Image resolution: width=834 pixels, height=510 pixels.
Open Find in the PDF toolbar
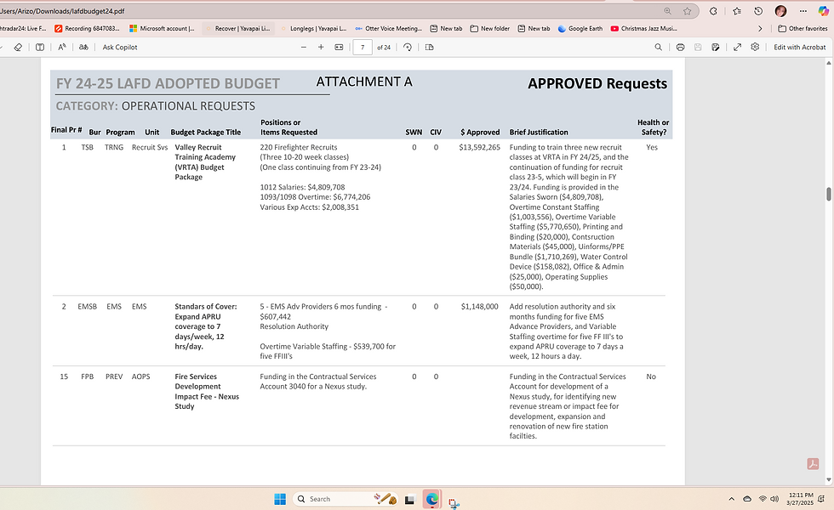pyautogui.click(x=658, y=48)
